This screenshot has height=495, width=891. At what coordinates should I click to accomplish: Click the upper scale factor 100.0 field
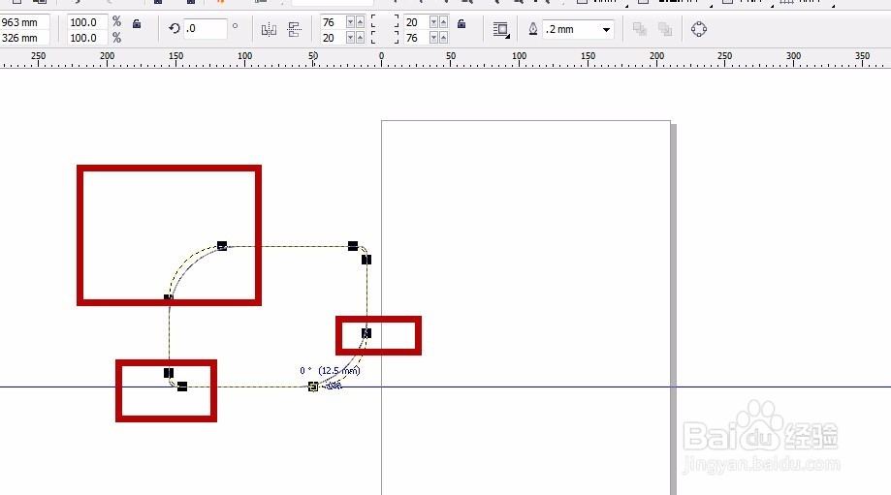(x=87, y=22)
